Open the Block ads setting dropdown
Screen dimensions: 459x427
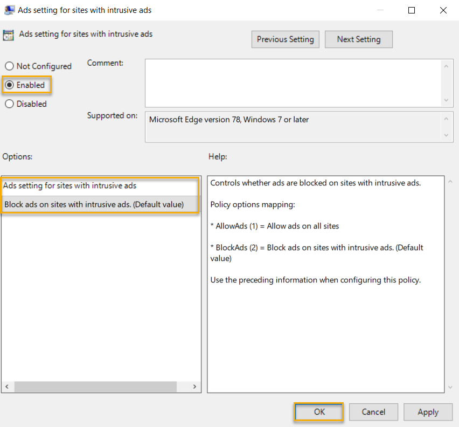(x=100, y=204)
